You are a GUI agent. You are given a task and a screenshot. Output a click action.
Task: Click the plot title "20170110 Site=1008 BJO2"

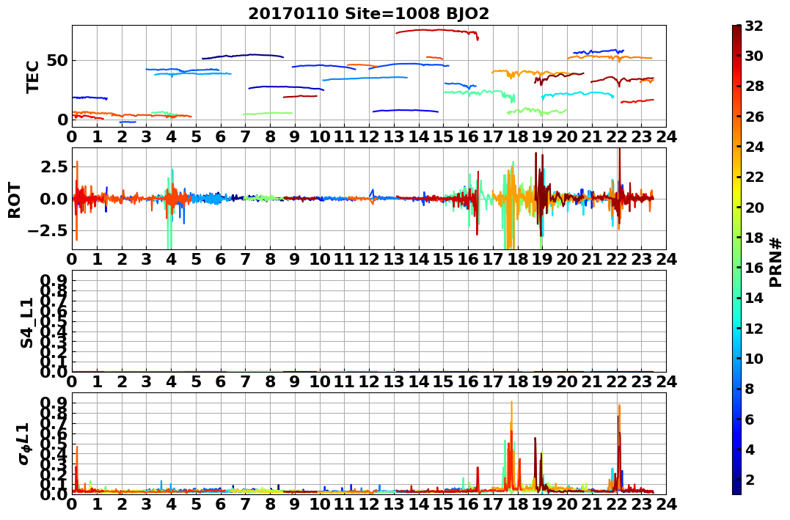click(368, 13)
